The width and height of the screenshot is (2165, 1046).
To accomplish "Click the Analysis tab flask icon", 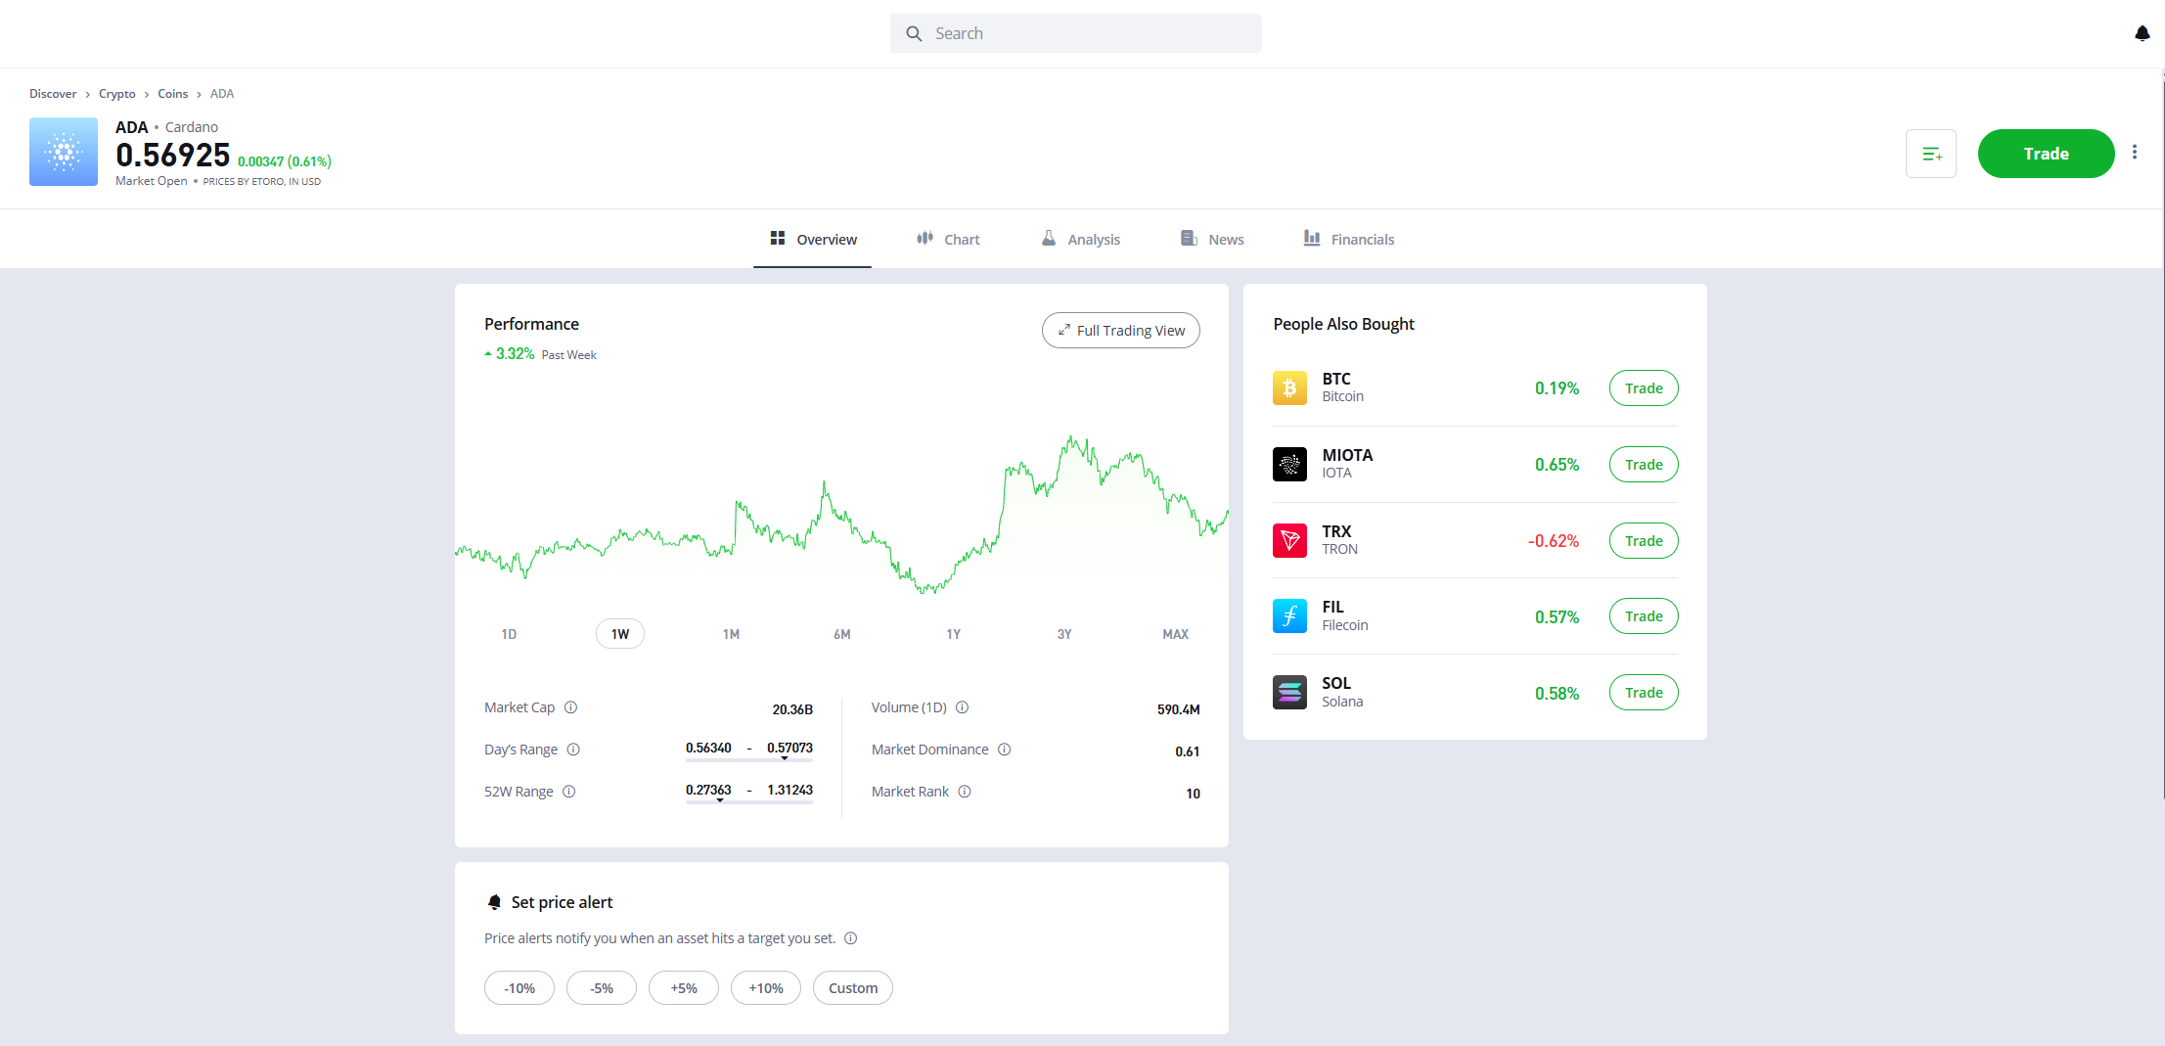I will click(1049, 238).
